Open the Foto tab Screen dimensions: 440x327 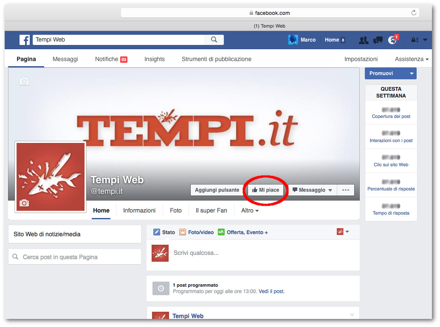tap(176, 210)
